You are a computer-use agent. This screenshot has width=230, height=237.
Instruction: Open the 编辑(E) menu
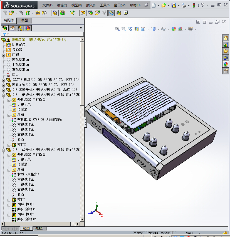point(62,5)
